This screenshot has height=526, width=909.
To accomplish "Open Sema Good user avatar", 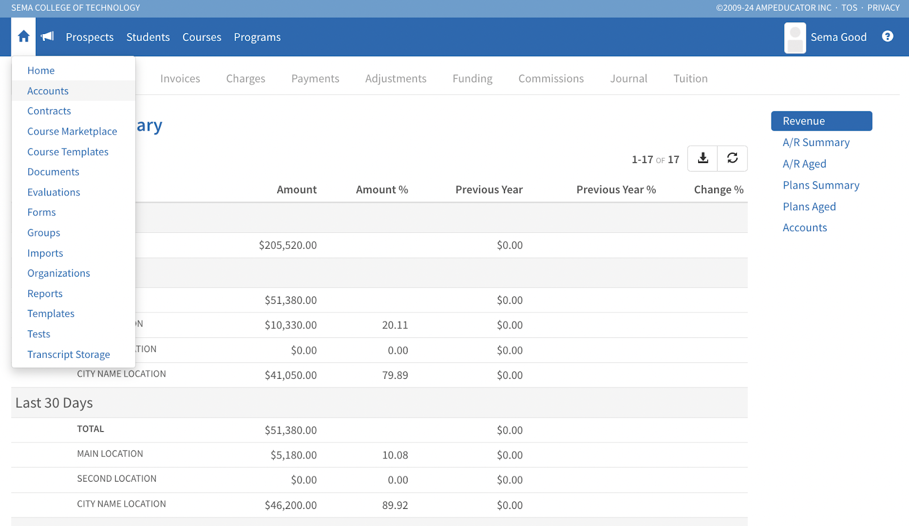I will (x=795, y=37).
